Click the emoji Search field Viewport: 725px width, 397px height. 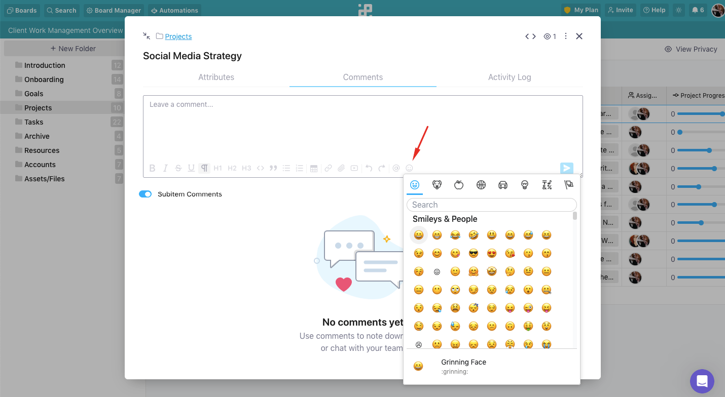pos(491,205)
